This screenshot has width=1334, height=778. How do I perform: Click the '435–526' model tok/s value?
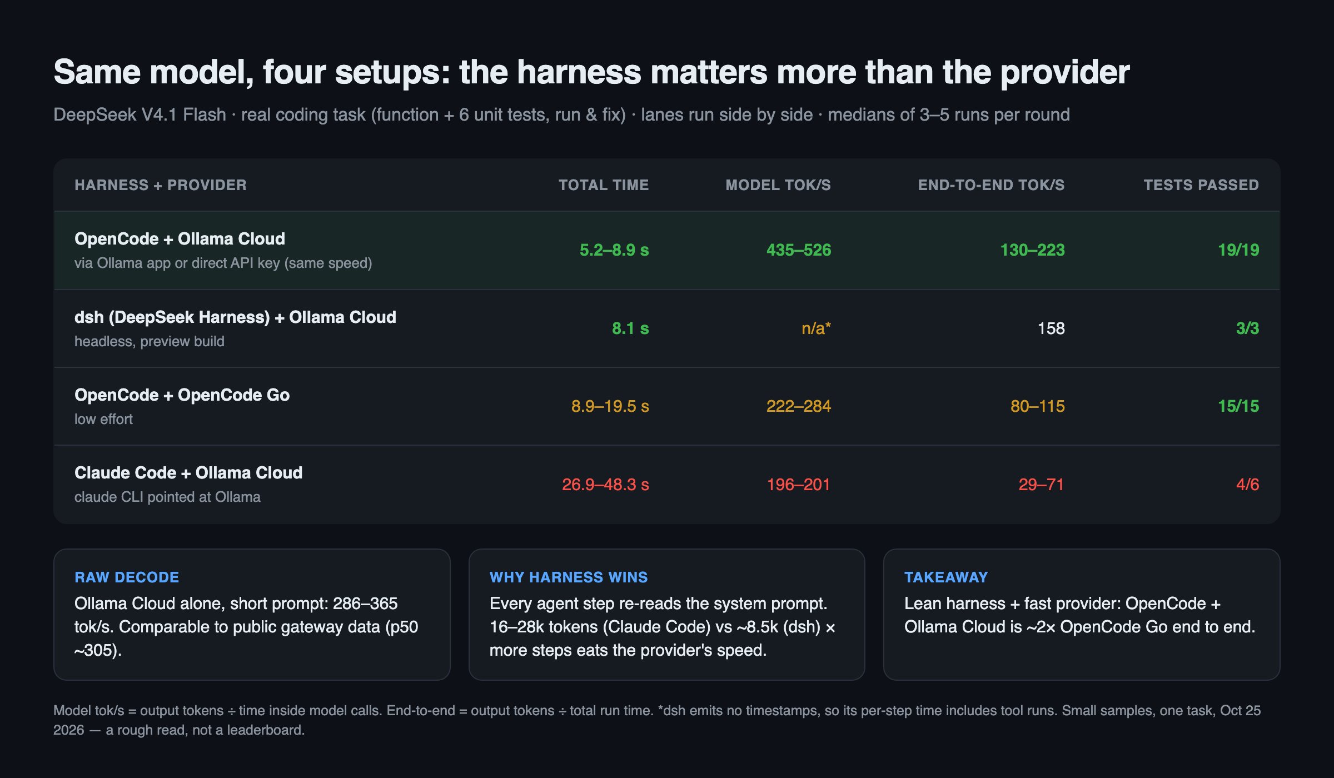tap(799, 250)
